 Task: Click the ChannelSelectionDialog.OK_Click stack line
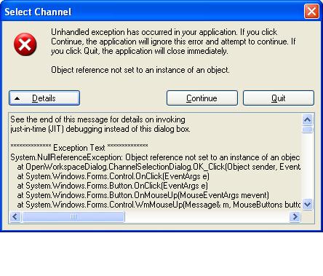click(x=159, y=167)
